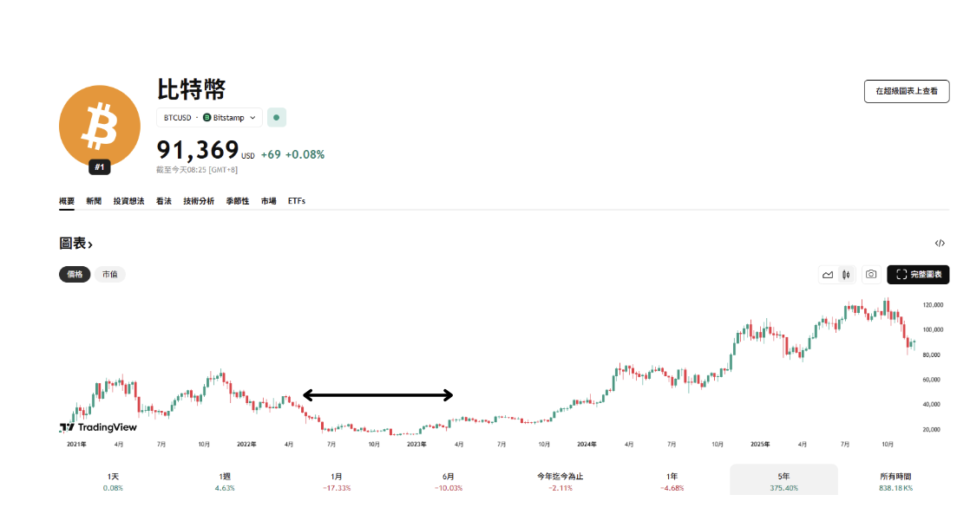Select candlestick chart style icon

point(846,275)
